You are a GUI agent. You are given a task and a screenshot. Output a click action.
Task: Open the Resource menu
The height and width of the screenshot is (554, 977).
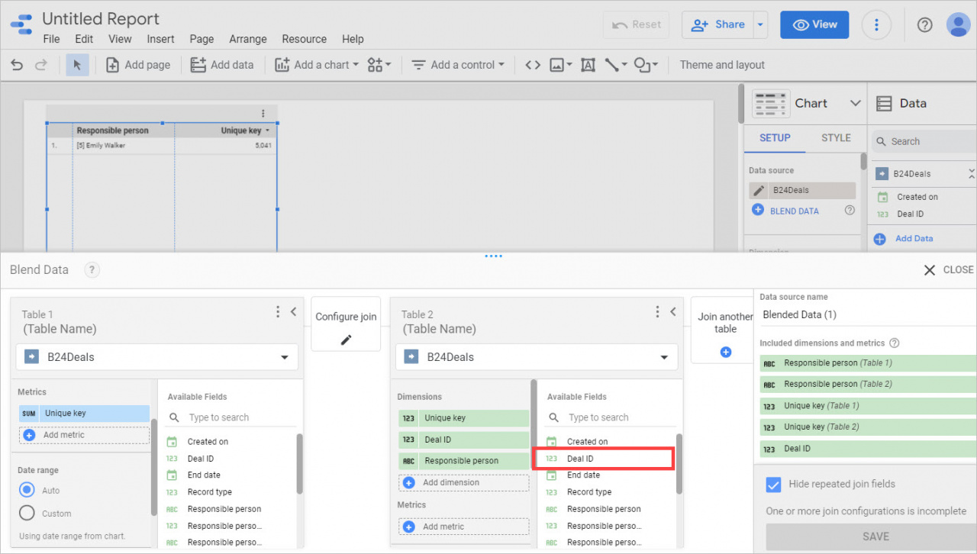point(304,39)
